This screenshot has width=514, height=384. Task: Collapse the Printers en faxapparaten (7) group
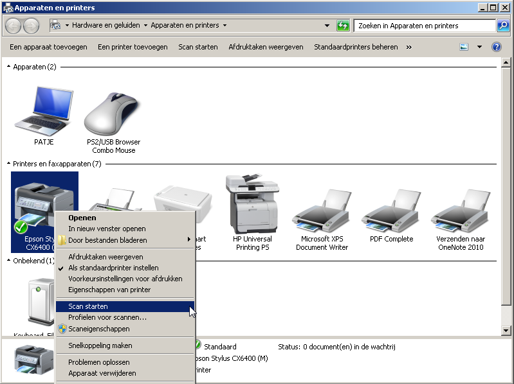pos(8,164)
